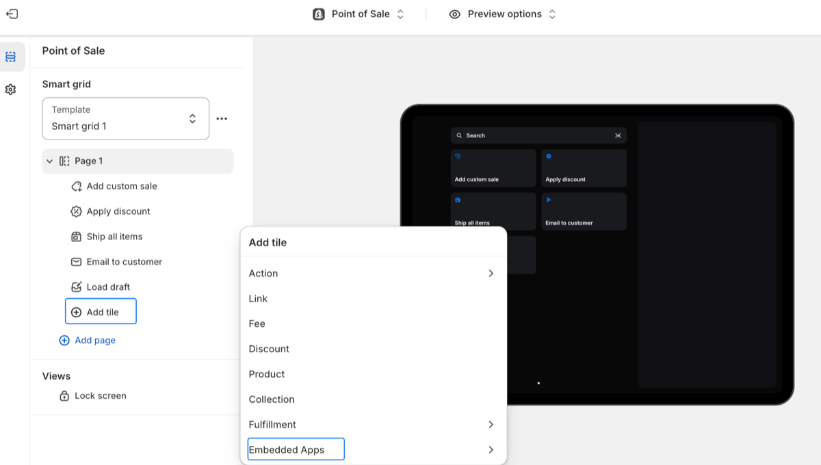Screen dimensions: 821x465
Task: Click the Add tile button
Action: coord(101,312)
